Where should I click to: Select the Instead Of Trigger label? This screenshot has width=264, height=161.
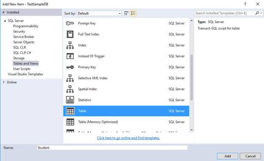pyautogui.click(x=91, y=56)
